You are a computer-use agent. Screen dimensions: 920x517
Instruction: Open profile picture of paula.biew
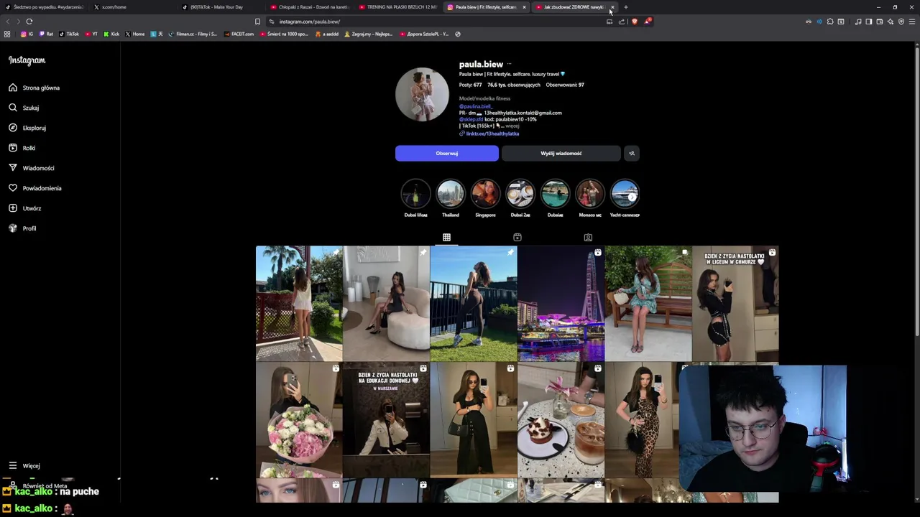point(422,94)
